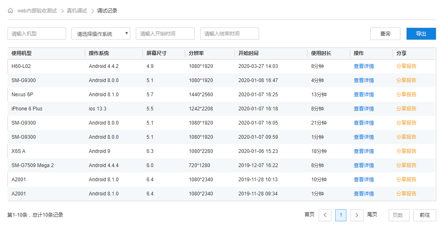Click the 屏幕尺寸 column header
443x225 pixels.
(x=157, y=53)
